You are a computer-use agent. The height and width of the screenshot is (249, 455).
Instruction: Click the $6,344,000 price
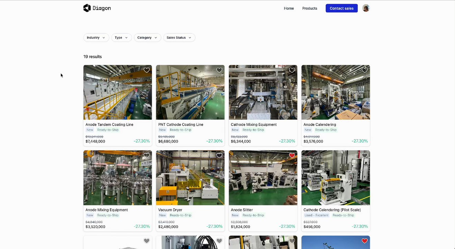click(x=241, y=141)
